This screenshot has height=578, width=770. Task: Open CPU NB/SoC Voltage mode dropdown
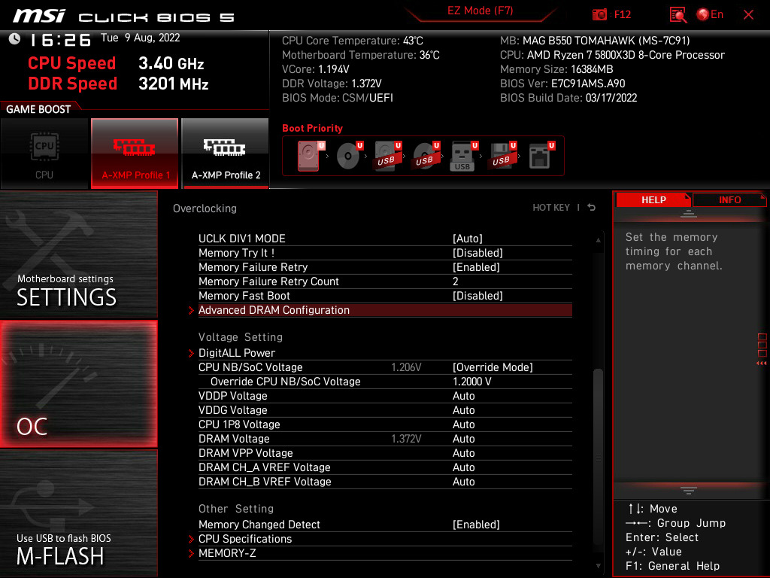click(493, 367)
